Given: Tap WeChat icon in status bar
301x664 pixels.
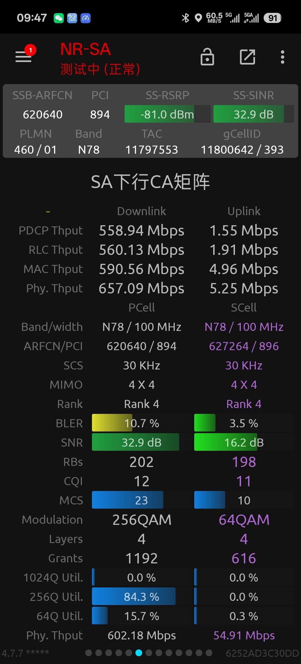Looking at the screenshot, I should (59, 18).
